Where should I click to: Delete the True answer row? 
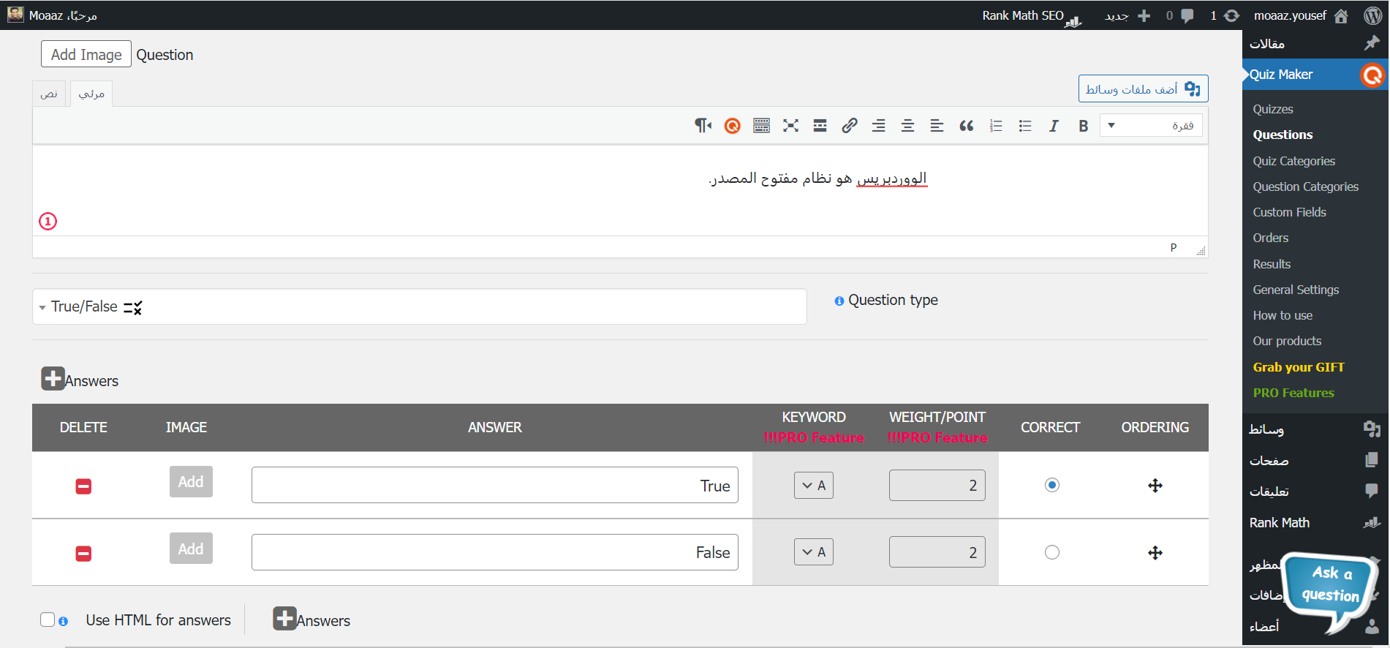83,486
